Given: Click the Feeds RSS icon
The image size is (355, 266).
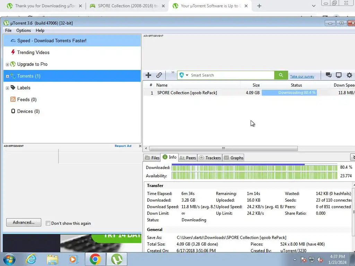Looking at the screenshot, I should click(x=13, y=99).
